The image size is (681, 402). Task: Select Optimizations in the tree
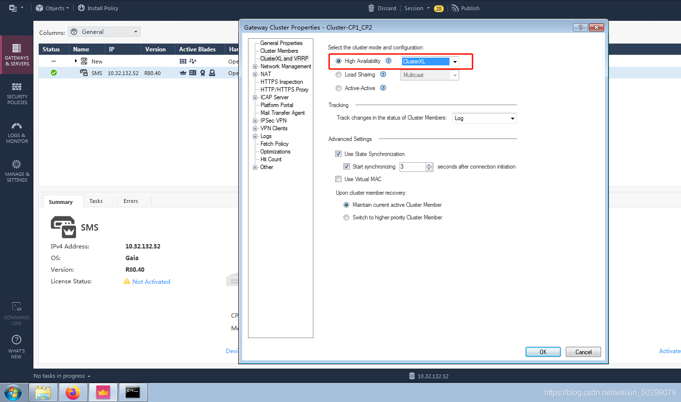[276, 152]
